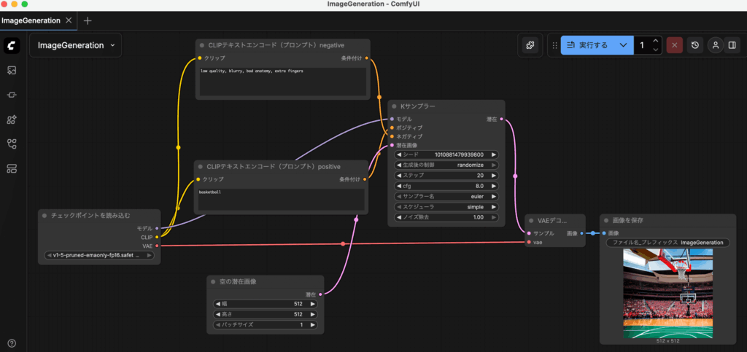Screen dimensions: 747x352
Task: Open the run mode chevron beside 実行する
Action: [x=622, y=45]
